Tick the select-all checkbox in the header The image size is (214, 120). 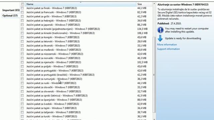point(22,4)
